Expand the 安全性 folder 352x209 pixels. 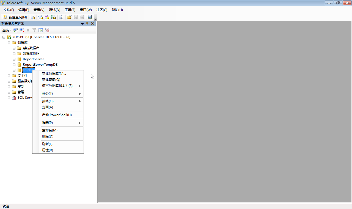coord(9,76)
